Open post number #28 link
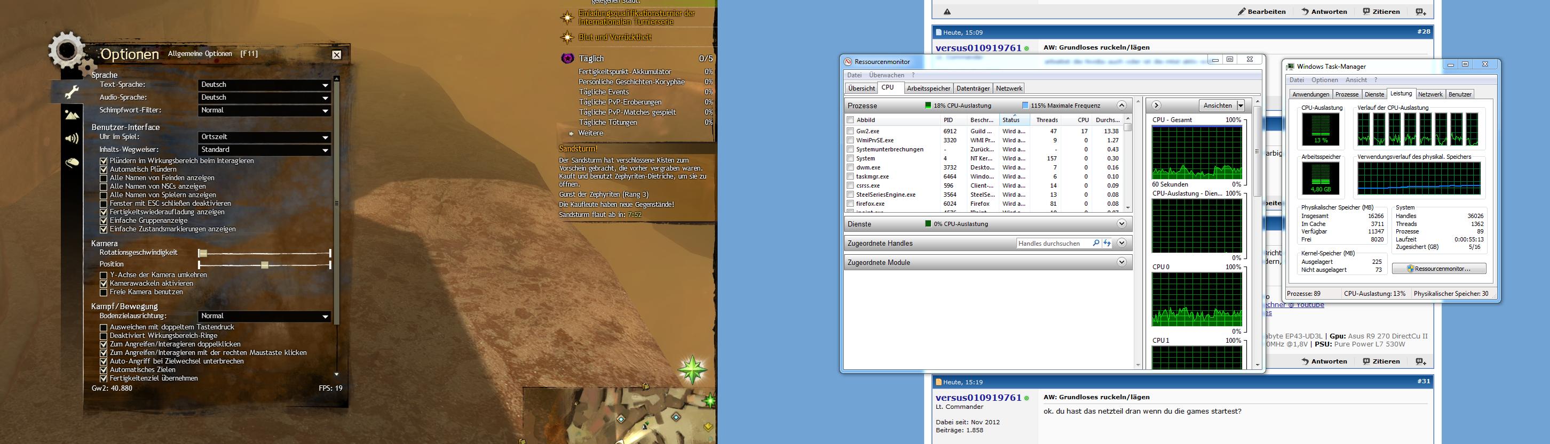Image resolution: width=1550 pixels, height=444 pixels. click(x=1423, y=31)
